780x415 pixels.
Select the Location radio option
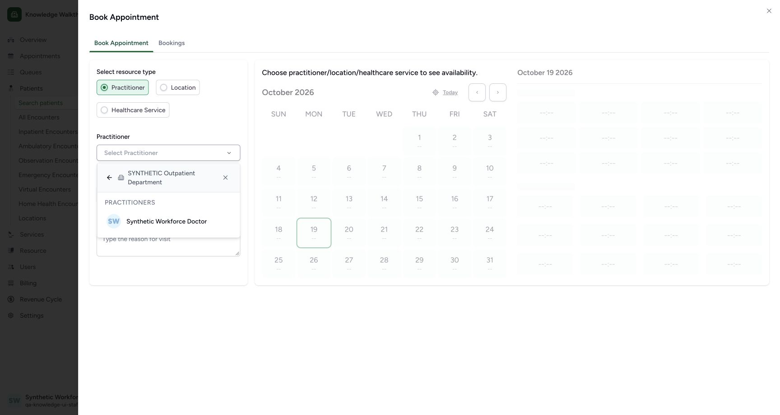coord(178,87)
